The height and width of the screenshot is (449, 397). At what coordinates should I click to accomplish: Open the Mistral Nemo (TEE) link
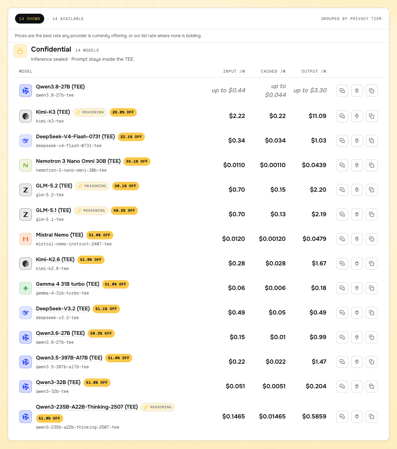60,235
